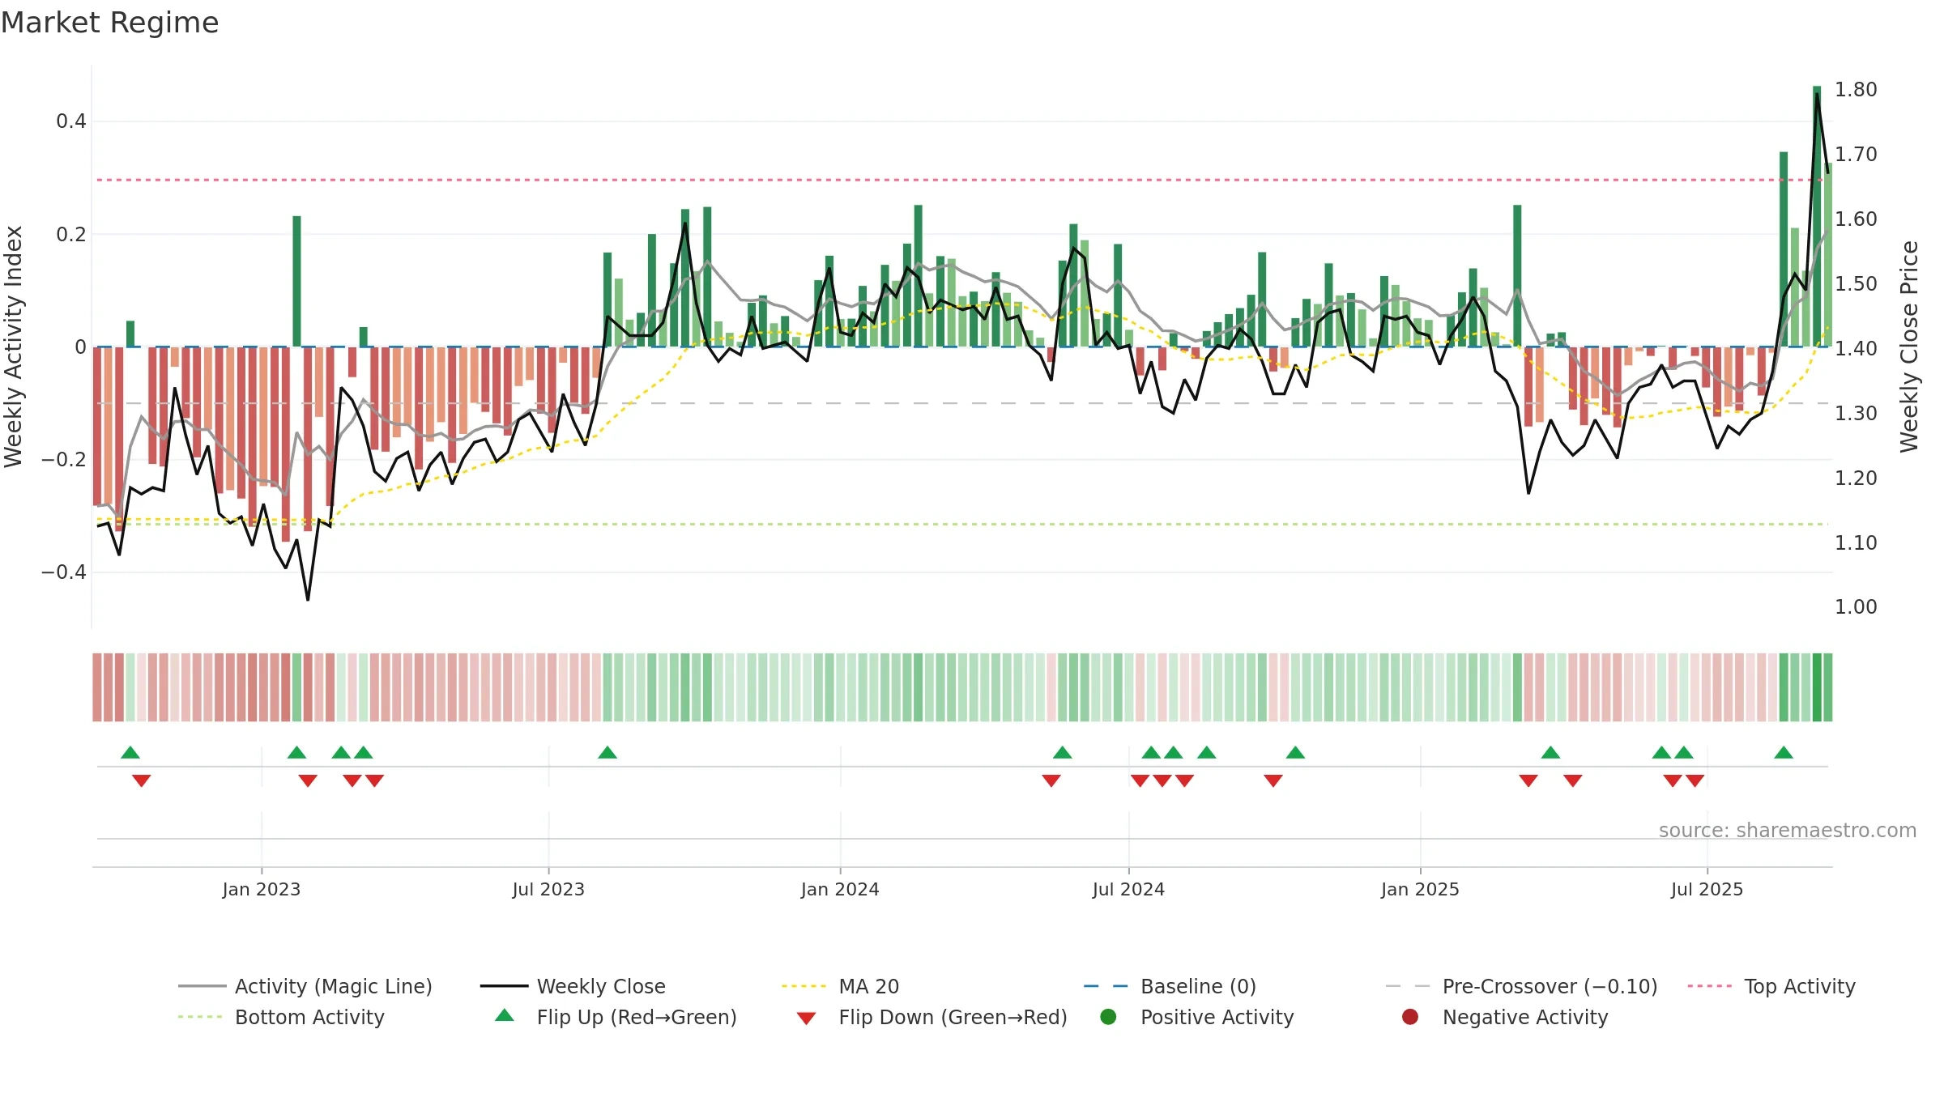Click the Positive Activity green circle icon

pyautogui.click(x=1108, y=1017)
